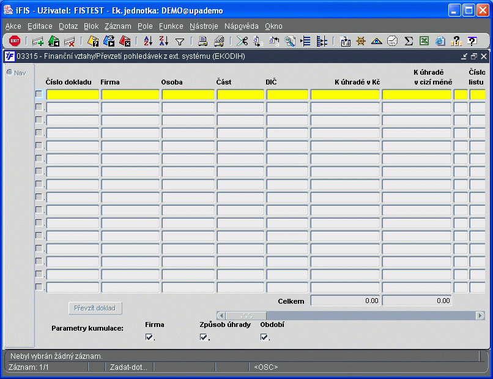Click the single-row list view icon

point(305,41)
